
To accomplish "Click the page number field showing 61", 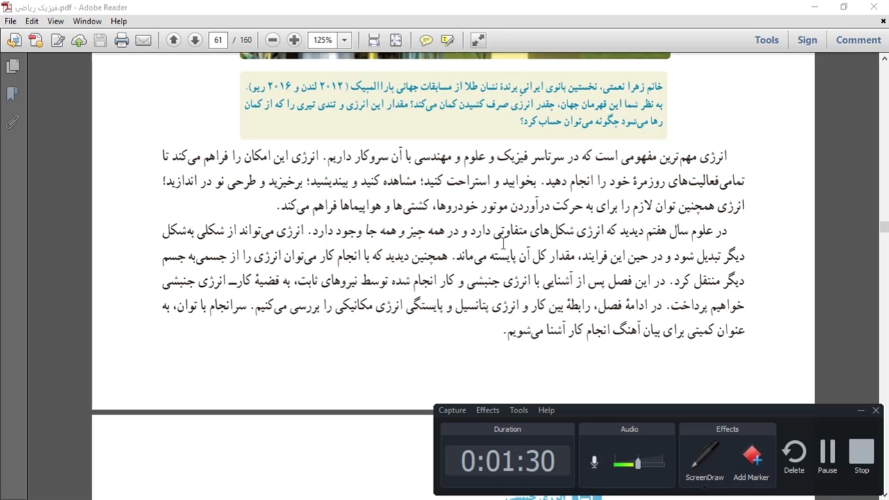I will (218, 40).
